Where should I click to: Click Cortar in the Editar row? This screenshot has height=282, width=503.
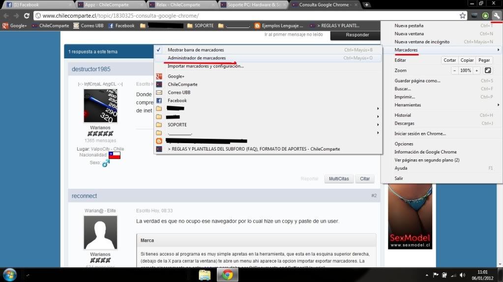449,60
